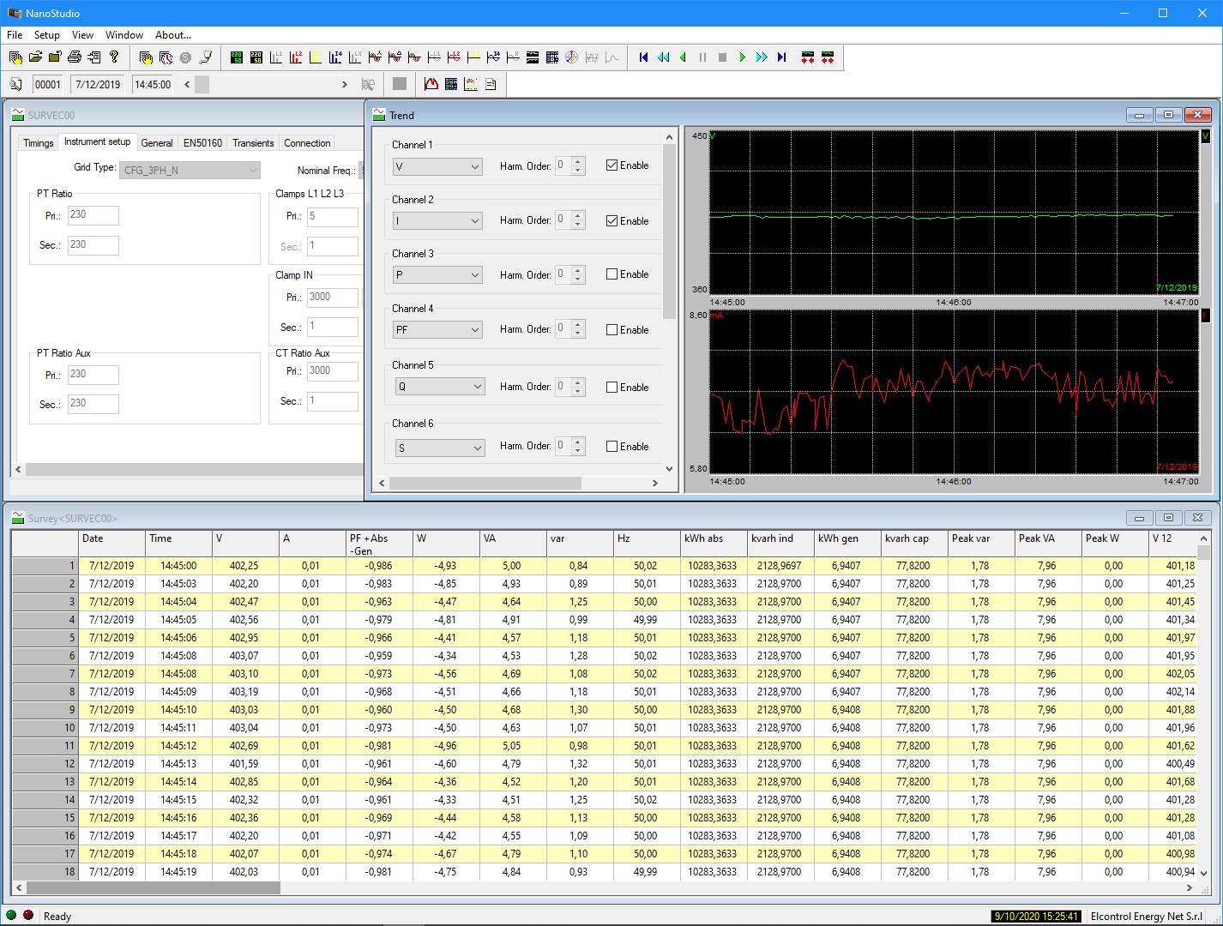Expand the Channel 4 PF dropdown

click(437, 330)
